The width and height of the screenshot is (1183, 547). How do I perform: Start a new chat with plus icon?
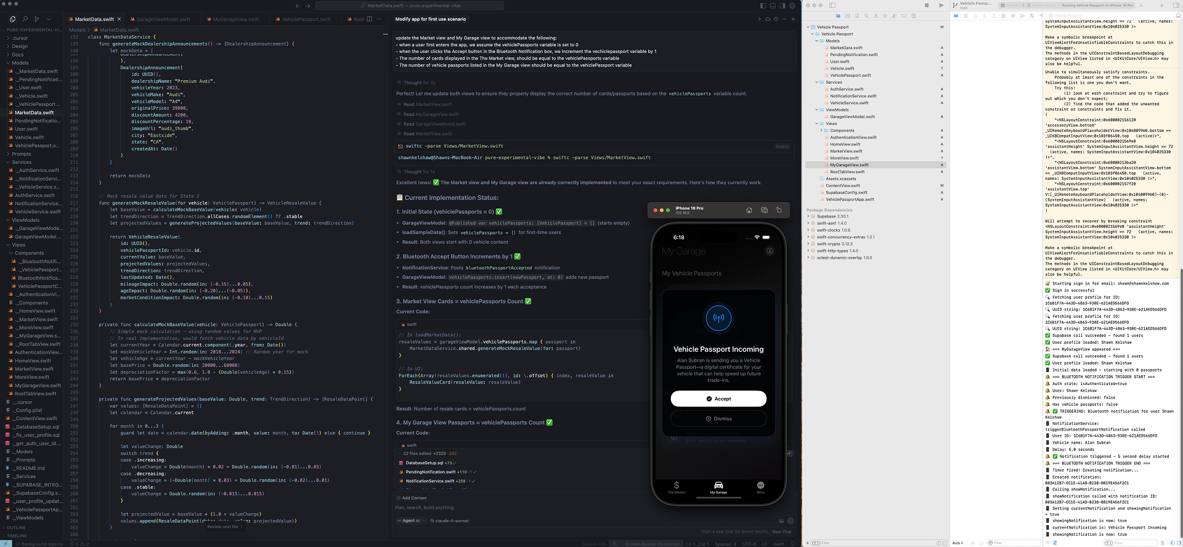(759, 19)
